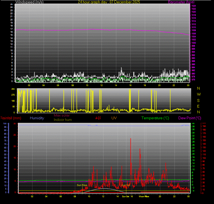Click the '270' wind direction scale value
The height and width of the screenshot is (204, 214).
pos(13,95)
